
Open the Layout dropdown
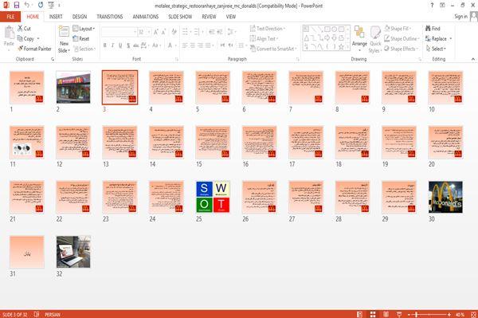(x=84, y=29)
